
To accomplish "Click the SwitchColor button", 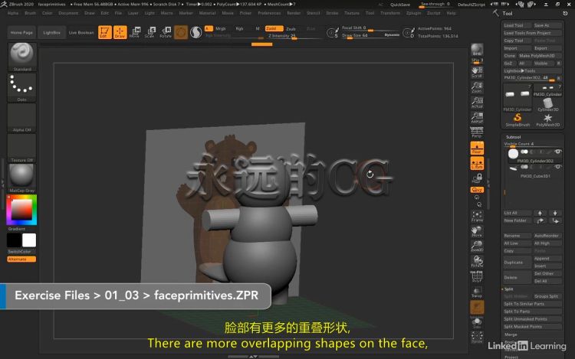I will (x=21, y=252).
